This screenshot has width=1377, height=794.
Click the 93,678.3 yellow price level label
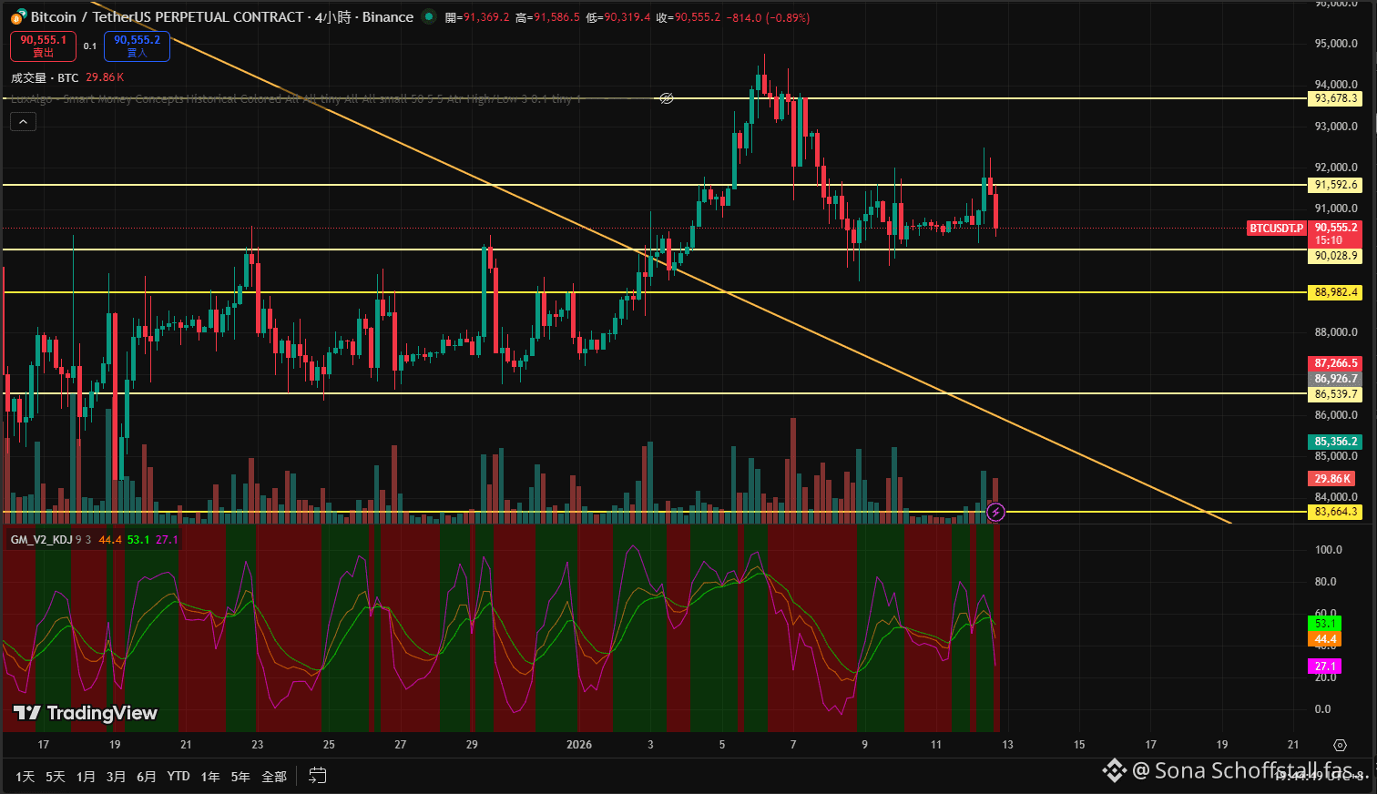(x=1335, y=98)
